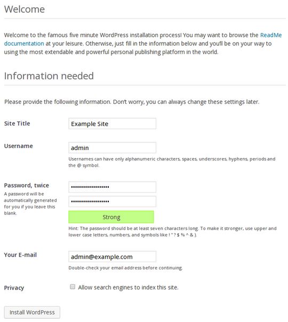The width and height of the screenshot is (288, 322).
Task: Click the 'Double-check your email address' note
Action: click(x=125, y=268)
